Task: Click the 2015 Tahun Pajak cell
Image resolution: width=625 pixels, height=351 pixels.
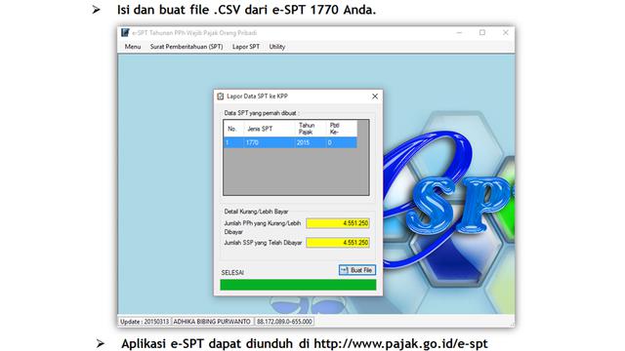Action: (x=311, y=142)
